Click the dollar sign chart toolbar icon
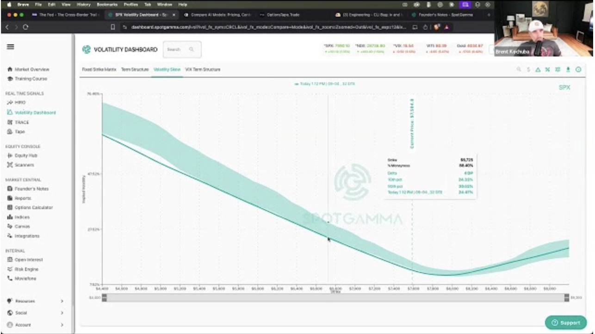Viewport: 595px width, 334px height. click(529, 69)
